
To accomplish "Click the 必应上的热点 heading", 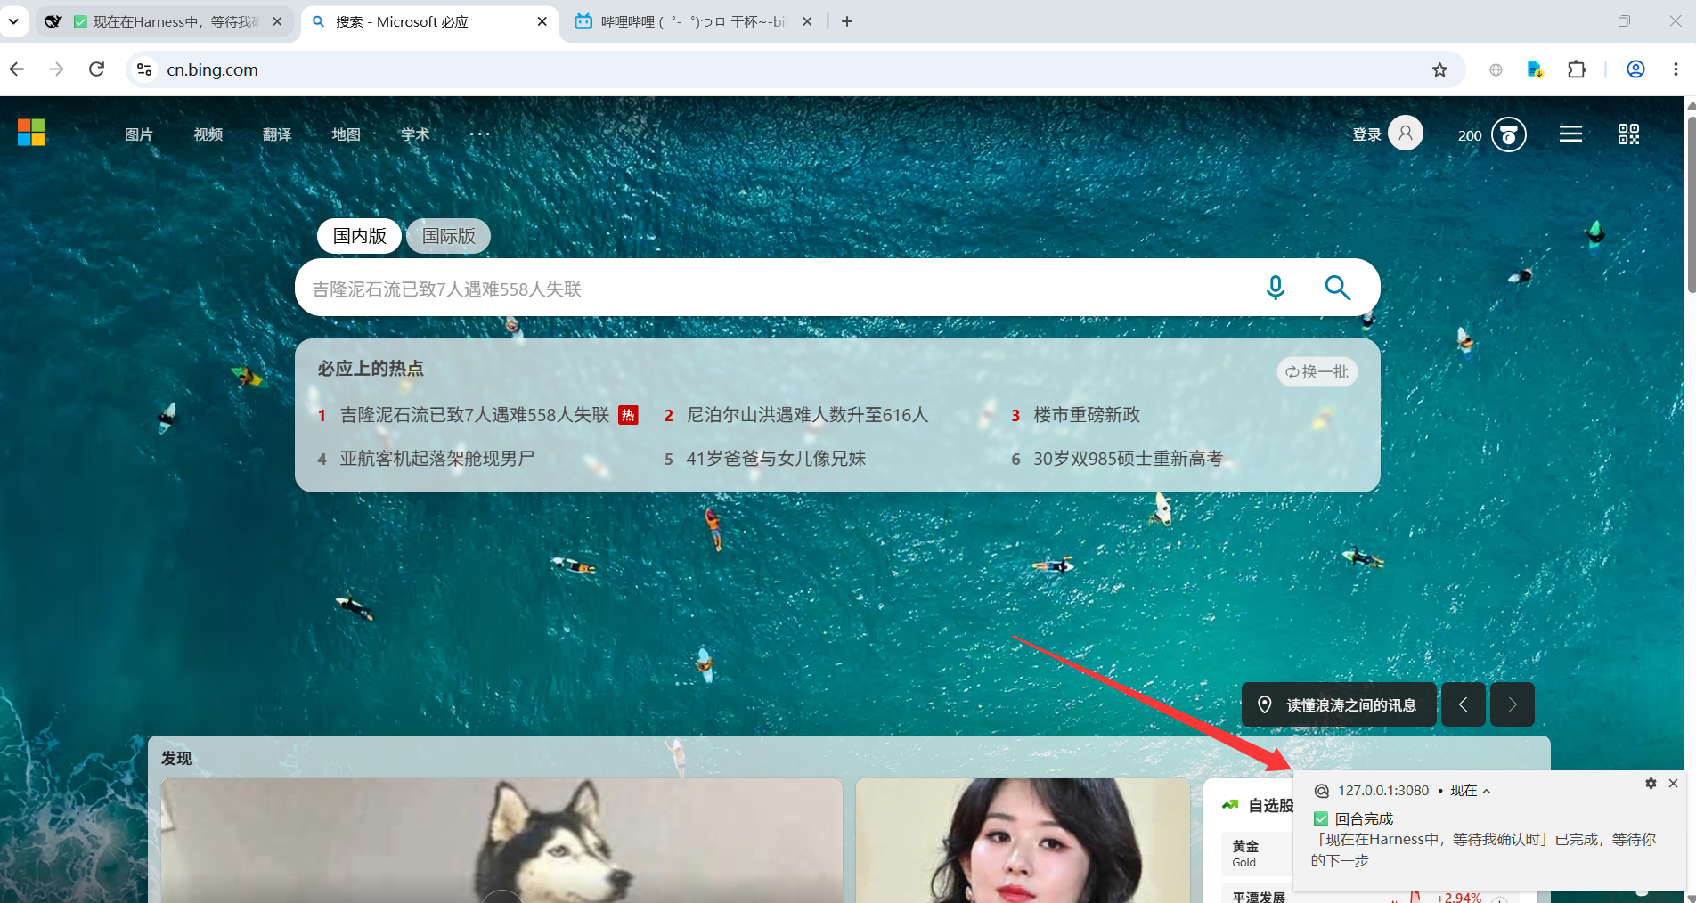I will 371,368.
